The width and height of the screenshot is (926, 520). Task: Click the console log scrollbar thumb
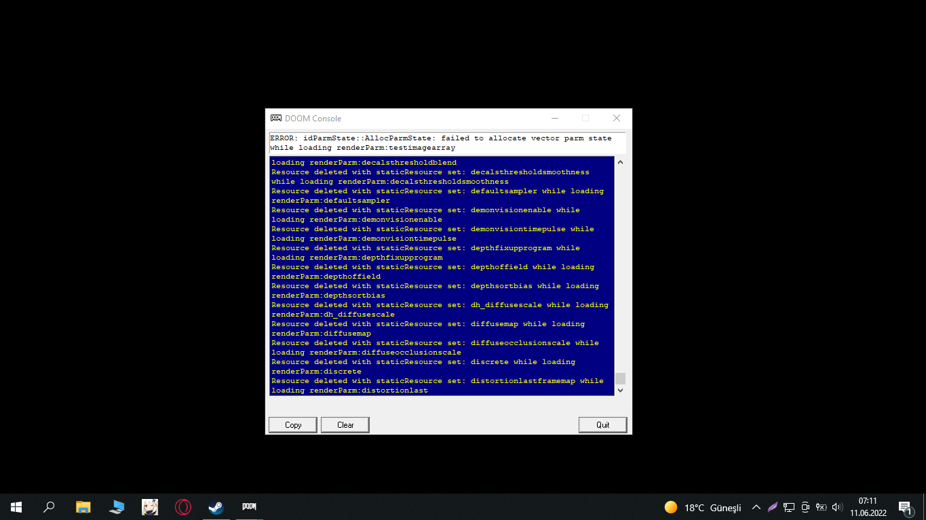pyautogui.click(x=620, y=379)
